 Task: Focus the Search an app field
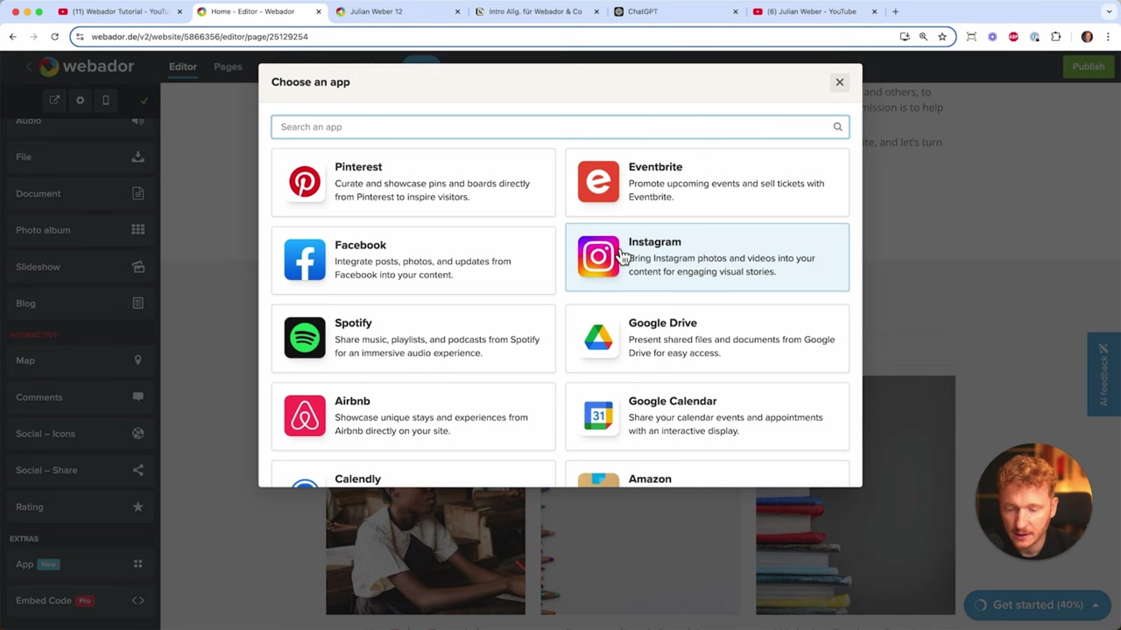click(560, 127)
